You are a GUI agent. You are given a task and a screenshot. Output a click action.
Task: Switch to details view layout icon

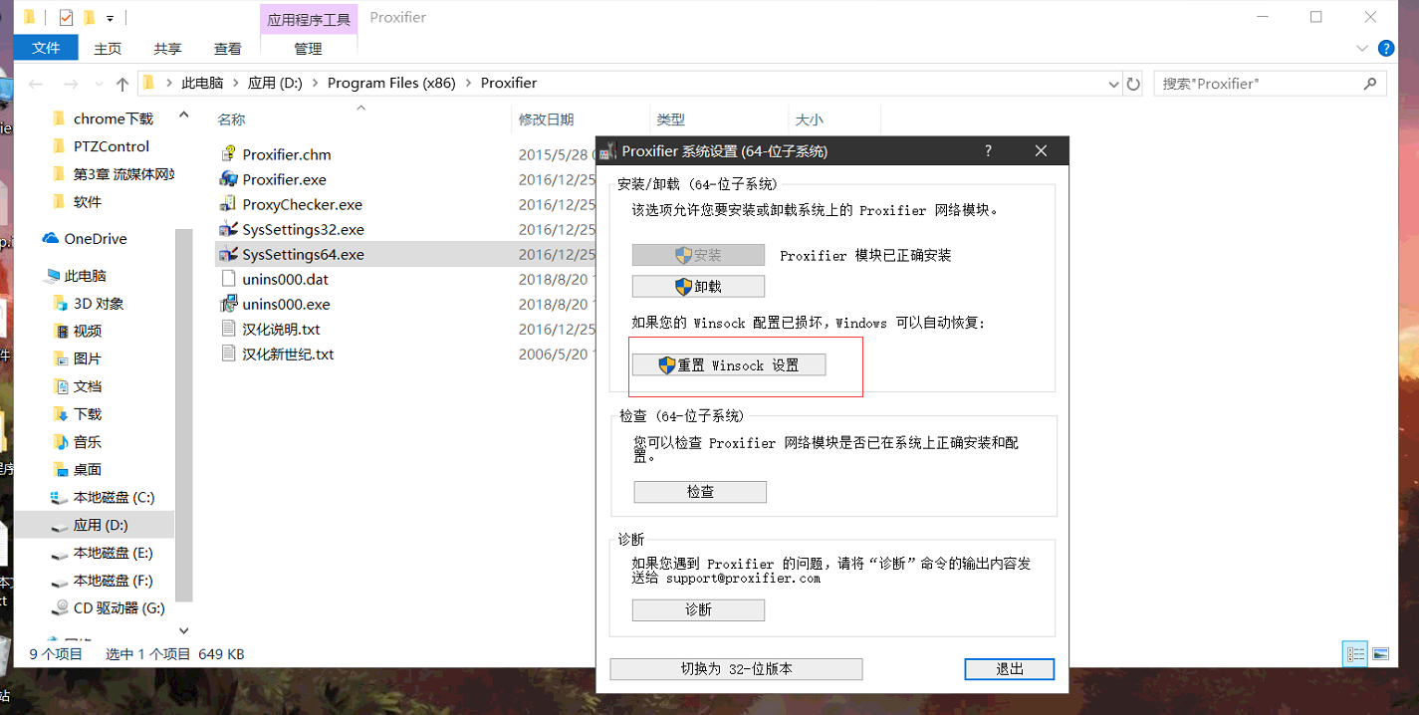(x=1355, y=654)
